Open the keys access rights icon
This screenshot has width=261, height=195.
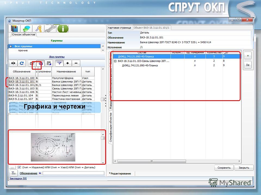point(39,28)
